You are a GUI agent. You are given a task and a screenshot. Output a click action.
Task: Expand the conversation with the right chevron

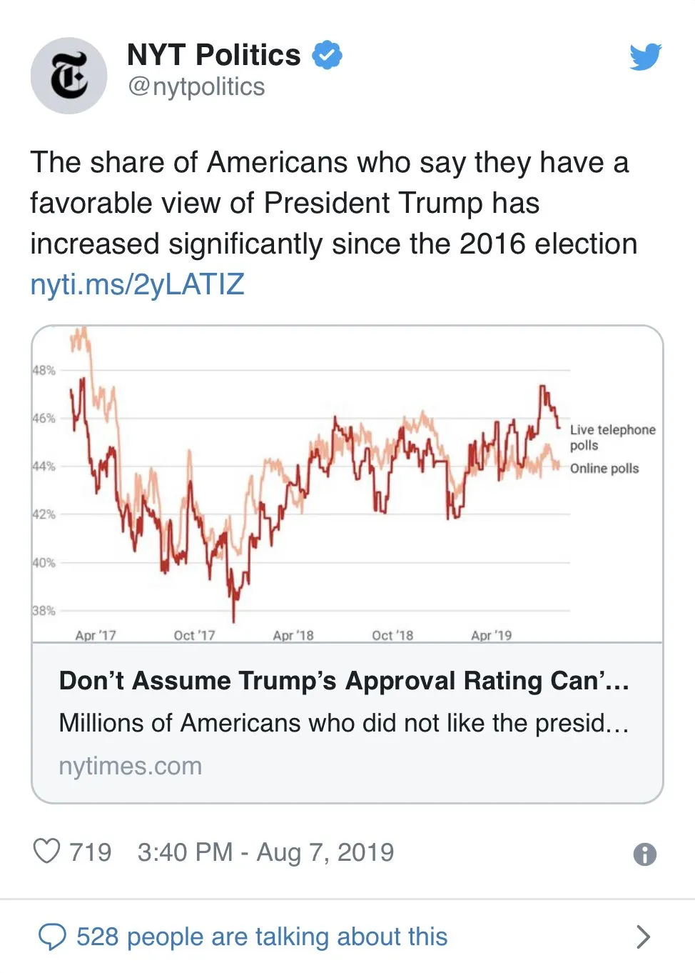(643, 937)
